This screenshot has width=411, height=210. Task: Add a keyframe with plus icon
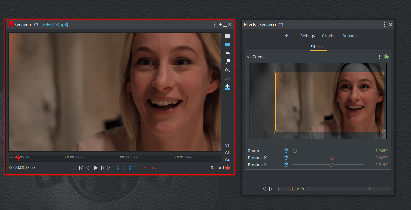[248, 189]
